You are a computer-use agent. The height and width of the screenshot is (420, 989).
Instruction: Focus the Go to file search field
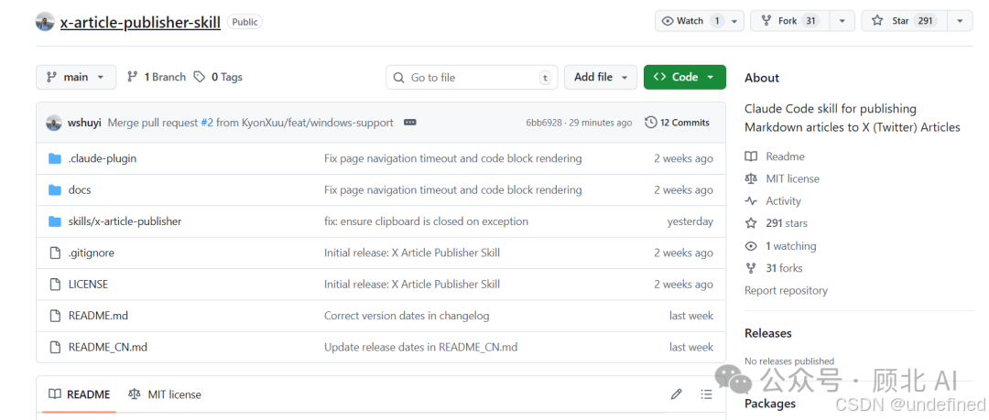[x=472, y=78]
